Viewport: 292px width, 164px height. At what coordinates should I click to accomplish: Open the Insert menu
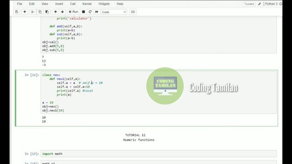pyautogui.click(x=59, y=4)
